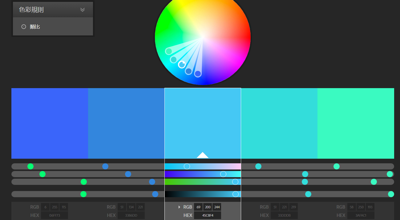Choose the indigo handle at the wheel's bottom

pyautogui.click(x=198, y=74)
